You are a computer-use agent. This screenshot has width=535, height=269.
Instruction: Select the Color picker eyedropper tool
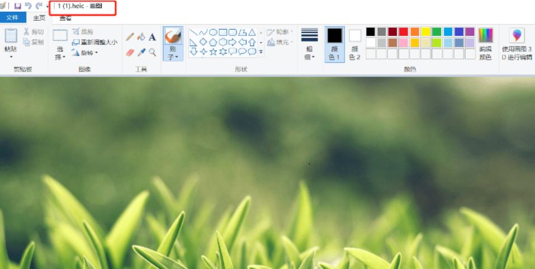coord(141,52)
